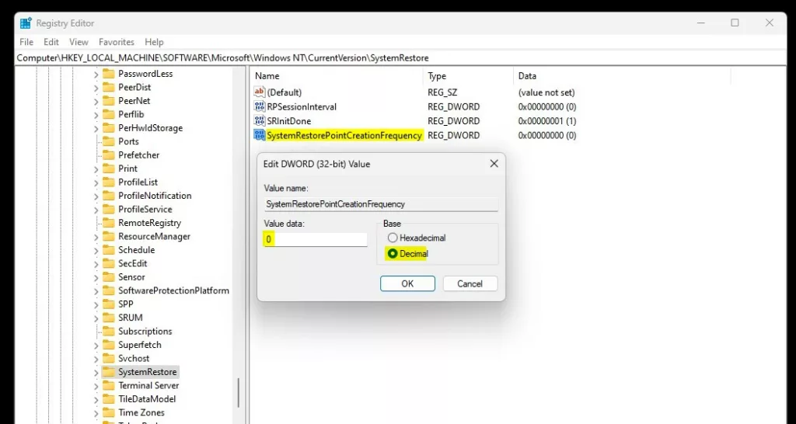The width and height of the screenshot is (796, 424).
Task: Select the Time Zones key
Action: [x=141, y=412]
